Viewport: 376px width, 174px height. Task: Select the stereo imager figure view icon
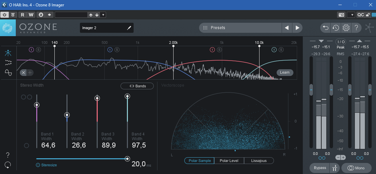point(8,53)
